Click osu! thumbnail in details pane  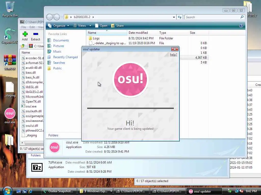(55, 147)
